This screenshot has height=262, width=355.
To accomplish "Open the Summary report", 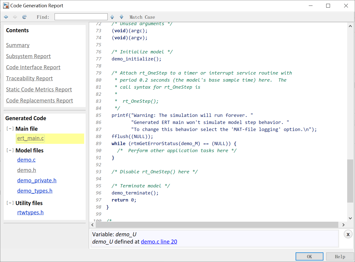I will point(18,45).
